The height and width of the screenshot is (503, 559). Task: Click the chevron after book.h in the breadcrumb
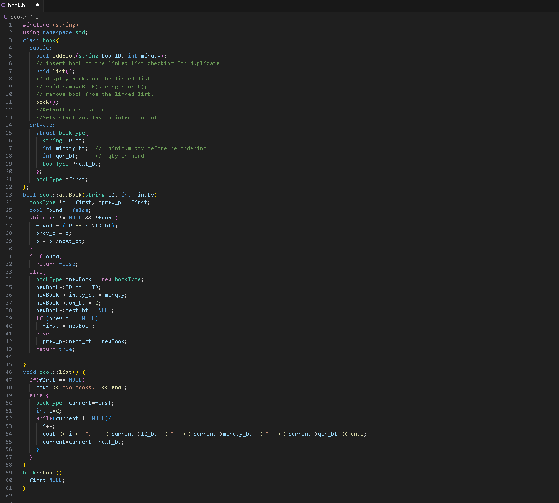pos(30,16)
